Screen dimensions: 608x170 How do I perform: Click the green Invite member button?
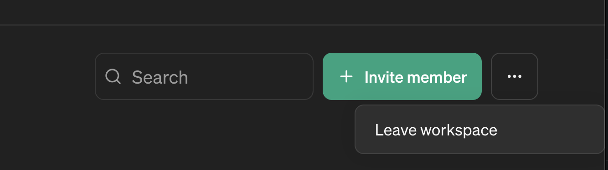tap(402, 76)
